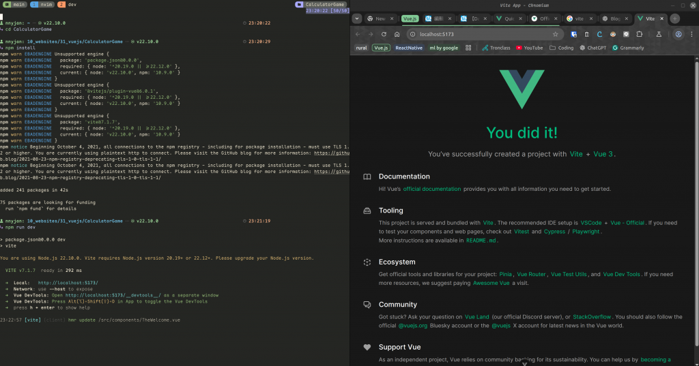Open the StackOverflow link

point(592,317)
